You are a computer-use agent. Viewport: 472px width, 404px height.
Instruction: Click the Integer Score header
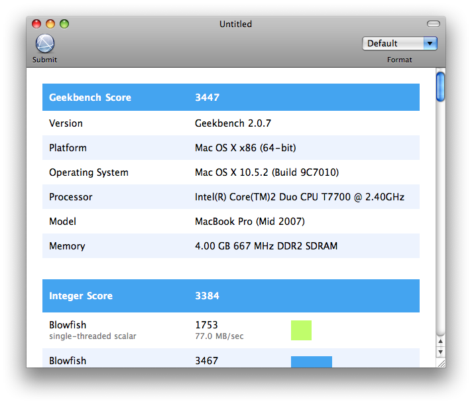tap(81, 296)
